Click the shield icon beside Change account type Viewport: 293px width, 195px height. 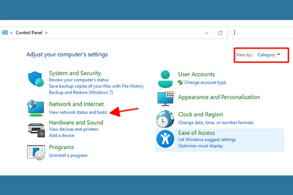point(180,82)
